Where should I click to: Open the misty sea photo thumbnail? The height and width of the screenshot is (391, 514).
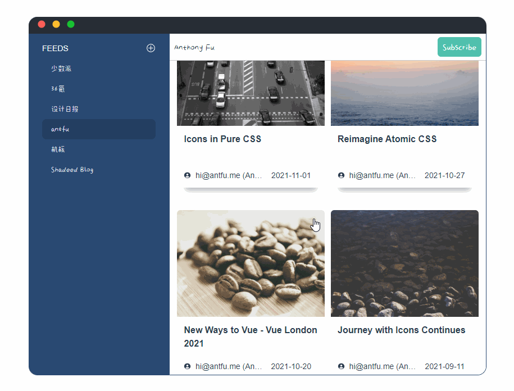404,93
